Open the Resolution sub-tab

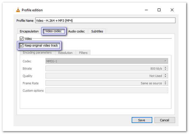[65, 53]
